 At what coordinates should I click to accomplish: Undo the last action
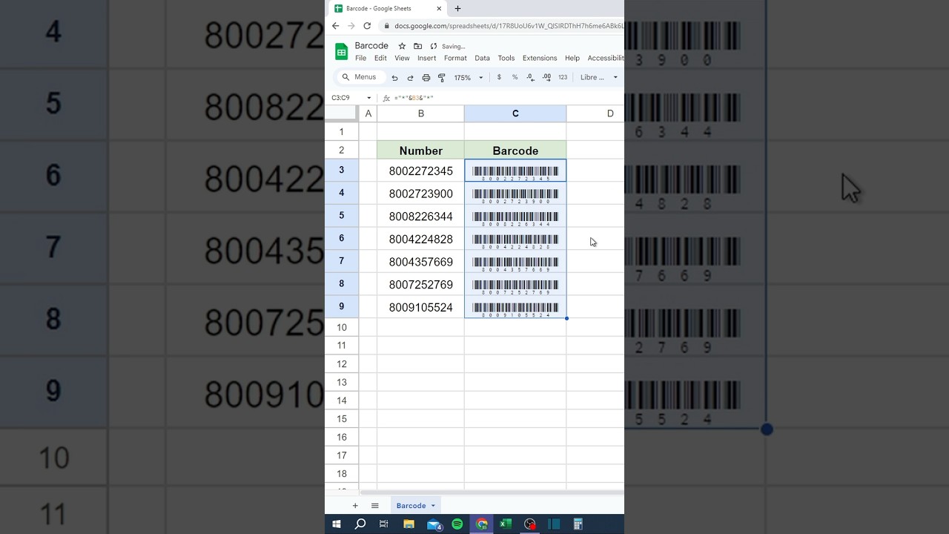tap(394, 77)
